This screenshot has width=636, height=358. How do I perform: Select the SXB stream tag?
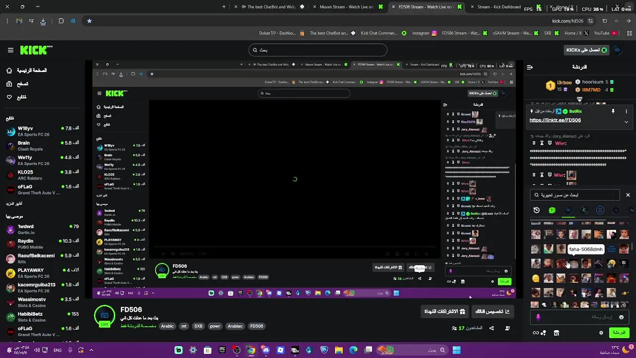pos(198,326)
